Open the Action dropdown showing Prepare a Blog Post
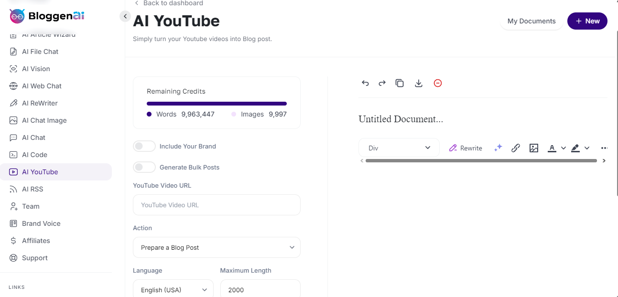Image resolution: width=618 pixels, height=297 pixels. click(217, 247)
